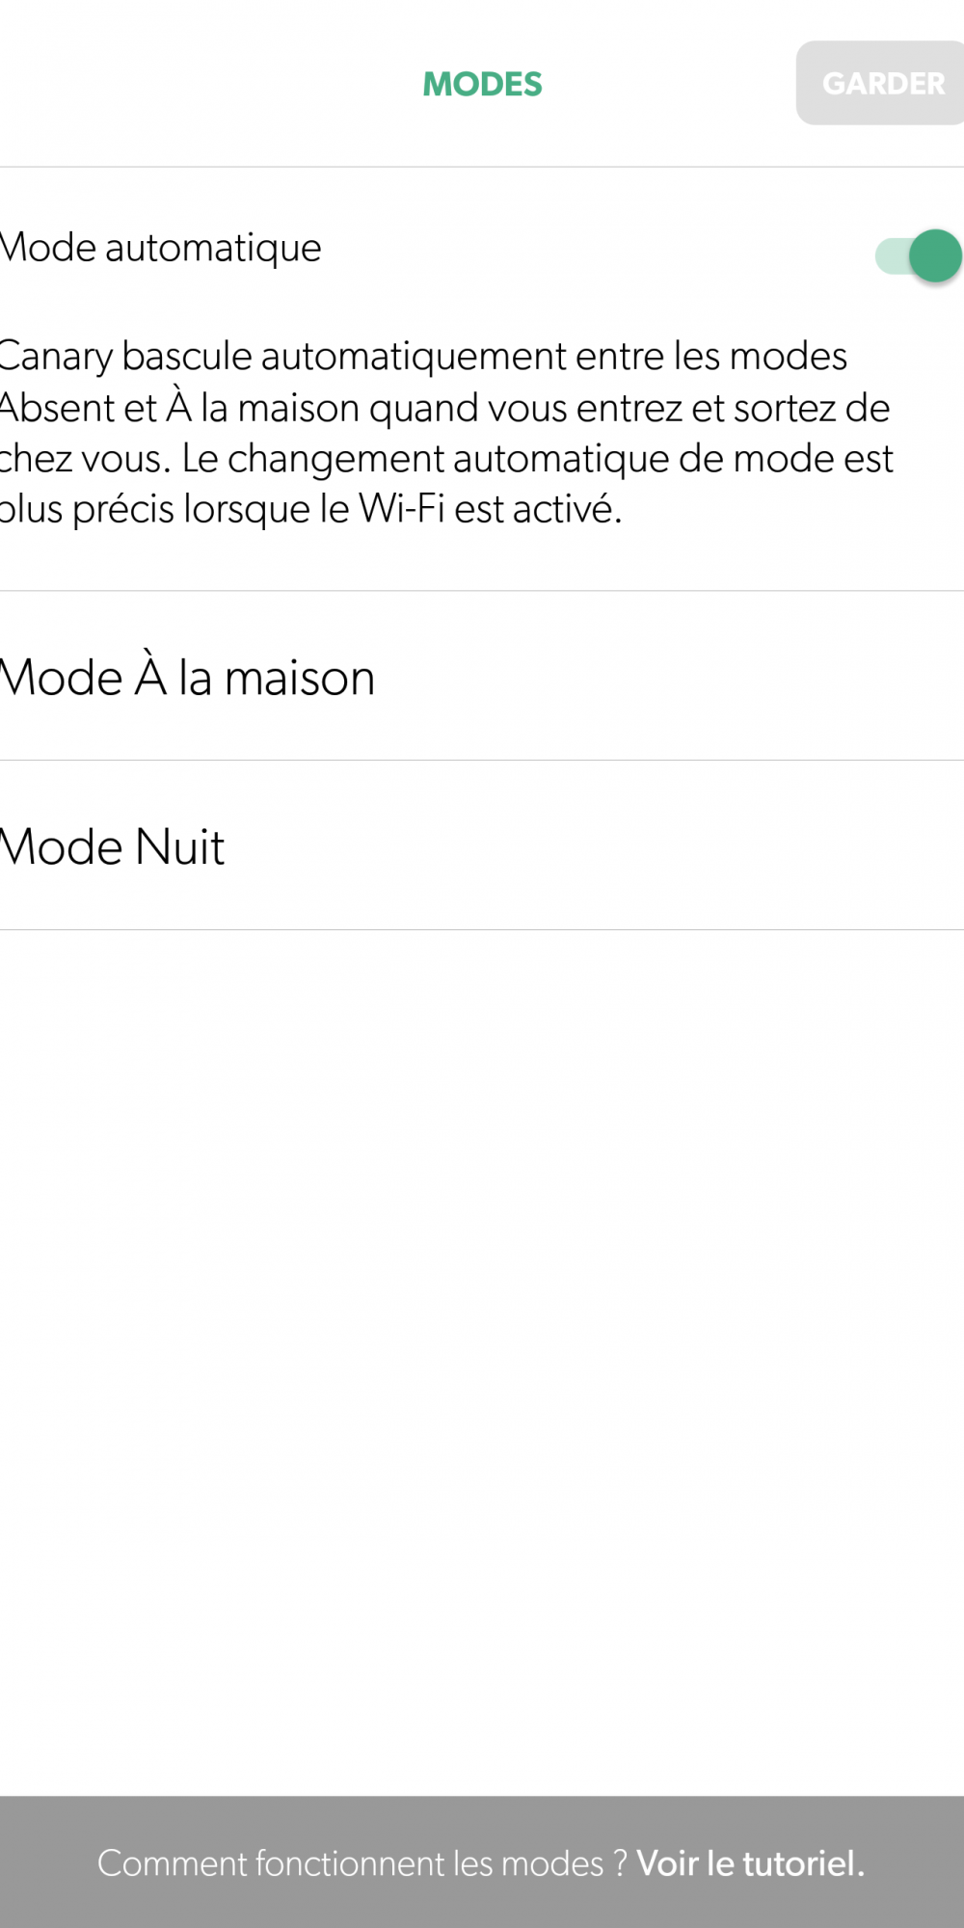Click the description line mentioning chez vous
Screen dimensions: 964x1928
[x=446, y=459]
